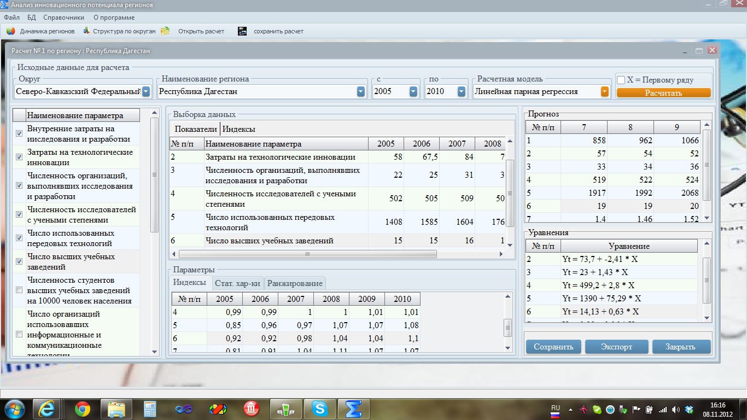
Task: Switch to the Ранжирование tab
Action: [294, 283]
